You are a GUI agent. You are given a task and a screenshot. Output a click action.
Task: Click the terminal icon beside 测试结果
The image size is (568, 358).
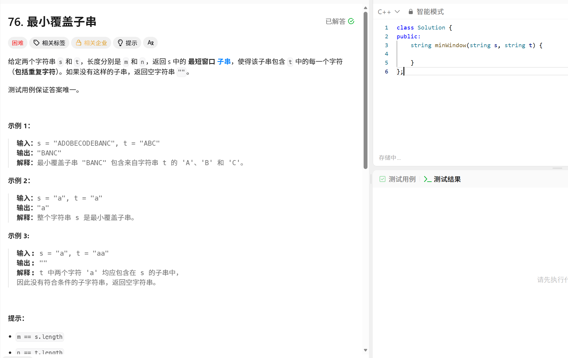tap(427, 179)
